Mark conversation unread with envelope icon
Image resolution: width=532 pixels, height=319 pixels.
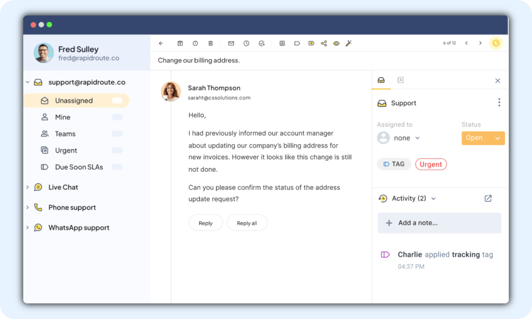pyautogui.click(x=231, y=43)
